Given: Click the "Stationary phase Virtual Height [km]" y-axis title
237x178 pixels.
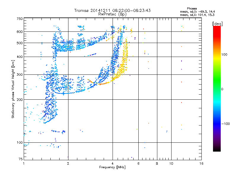Looking at the screenshot, I should click(x=13, y=89).
